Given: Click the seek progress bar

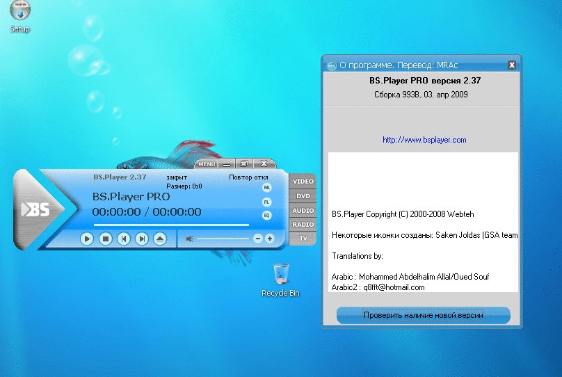Looking at the screenshot, I should [171, 225].
